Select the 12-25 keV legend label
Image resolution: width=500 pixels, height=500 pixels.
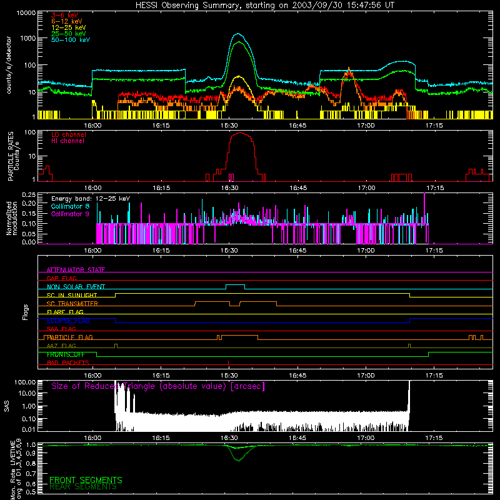(x=69, y=27)
